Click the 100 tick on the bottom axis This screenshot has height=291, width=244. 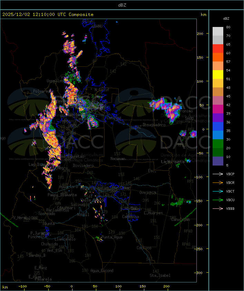click(x=118, y=287)
